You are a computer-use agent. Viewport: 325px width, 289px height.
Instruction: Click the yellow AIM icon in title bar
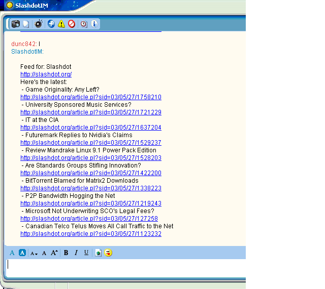tap(10, 5)
